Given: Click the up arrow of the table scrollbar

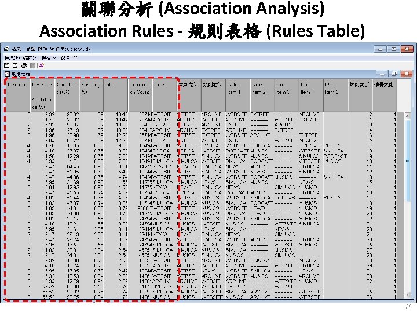Looking at the screenshot, I should click(407, 116).
